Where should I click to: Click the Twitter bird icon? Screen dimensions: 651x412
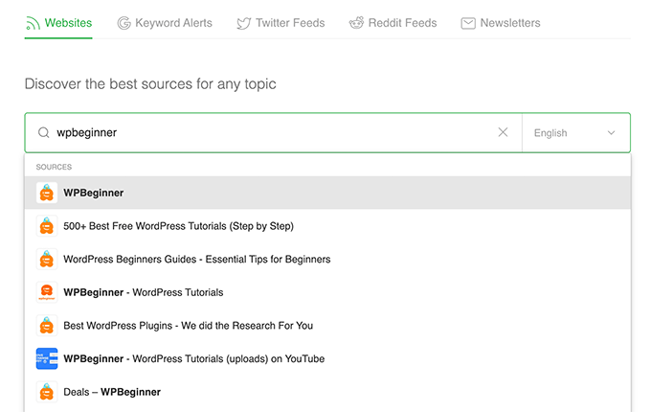click(244, 23)
